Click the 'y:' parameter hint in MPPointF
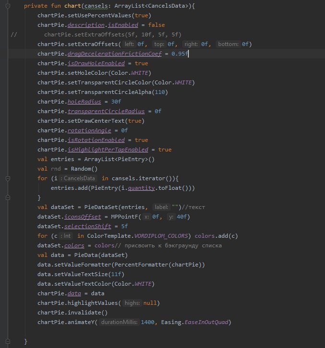Screen dimensions: 325x348 (x=171, y=217)
